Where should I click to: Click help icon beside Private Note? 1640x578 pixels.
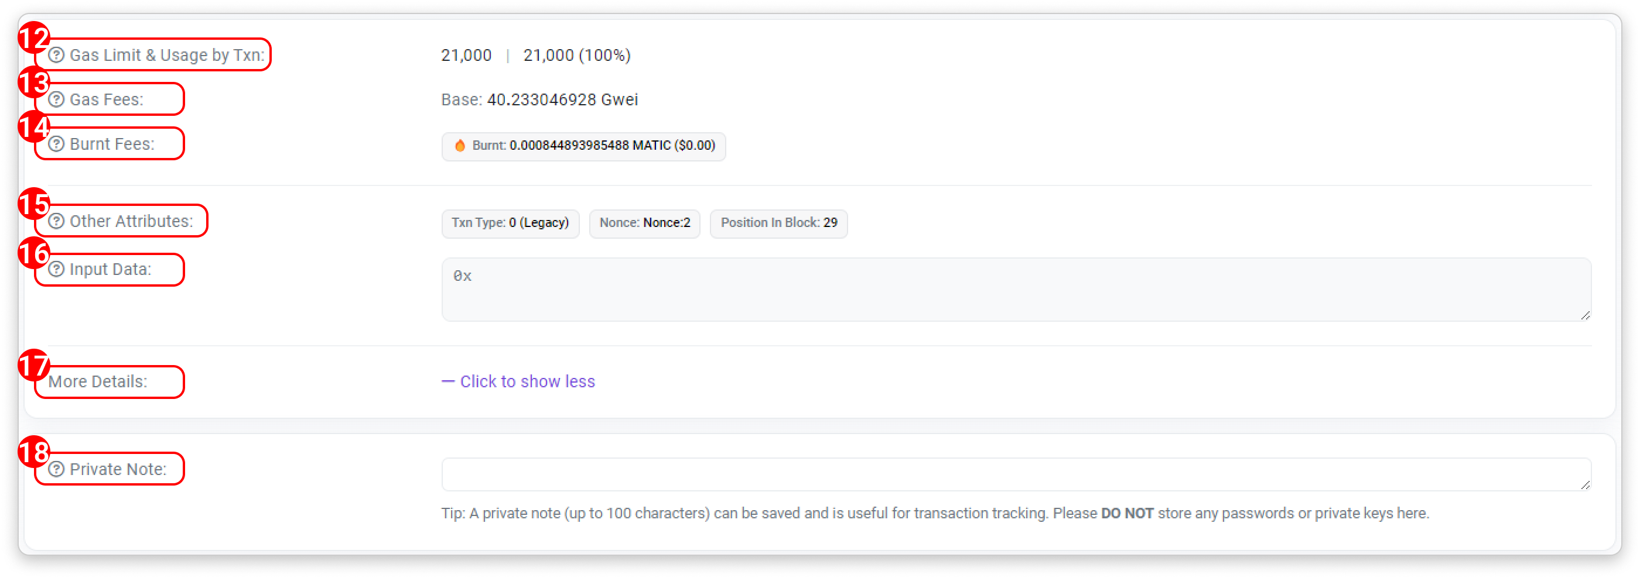(57, 469)
